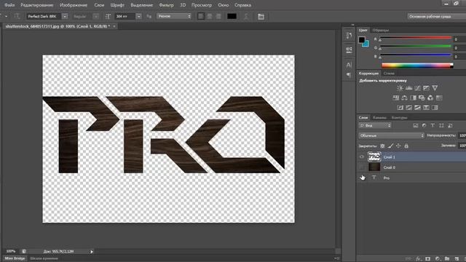
Task: Add a Posterize adjustment
Action: click(x=409, y=108)
